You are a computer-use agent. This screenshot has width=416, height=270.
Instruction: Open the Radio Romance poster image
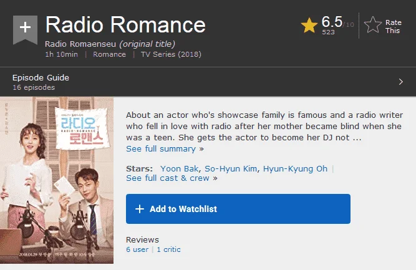(x=57, y=180)
